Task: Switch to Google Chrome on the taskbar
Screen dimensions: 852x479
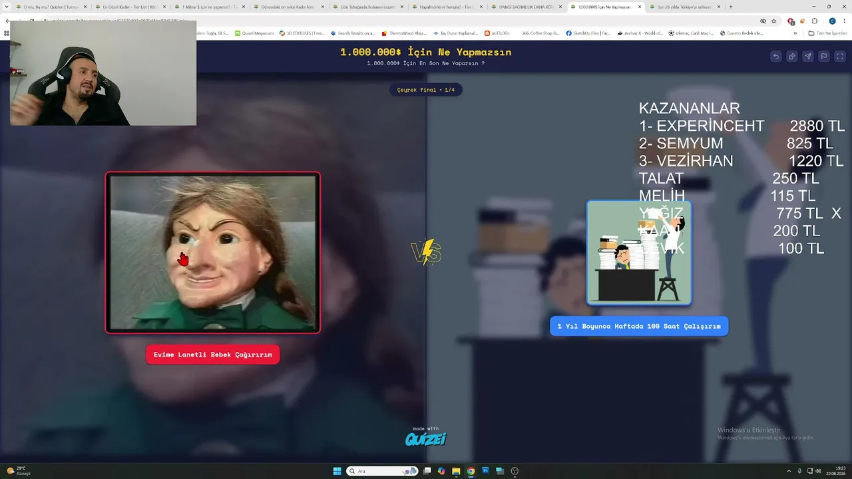Action: pos(471,471)
